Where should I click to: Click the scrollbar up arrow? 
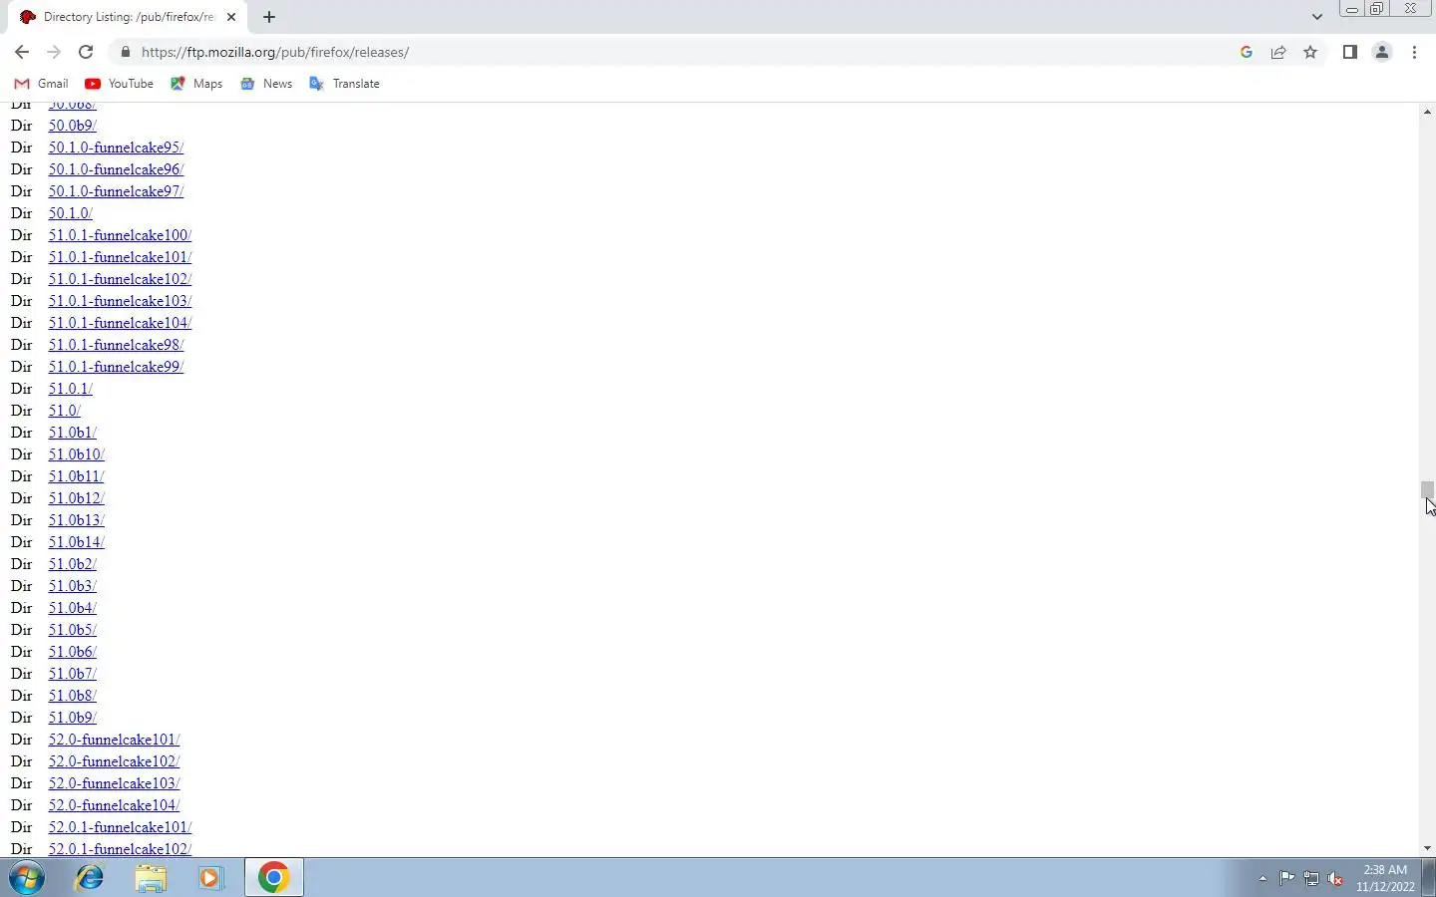(1427, 112)
